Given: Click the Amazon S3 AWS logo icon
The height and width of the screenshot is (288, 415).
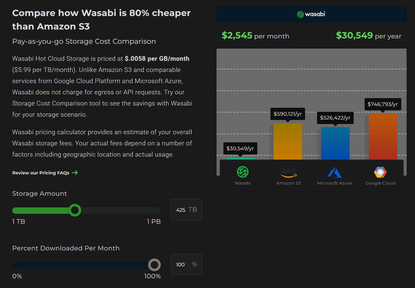Looking at the screenshot, I should coord(289,172).
